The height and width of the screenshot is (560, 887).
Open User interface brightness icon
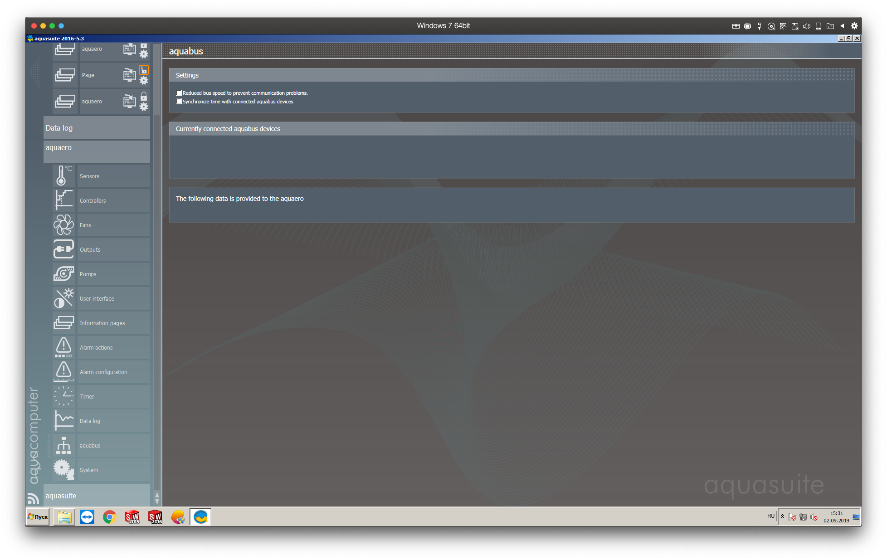click(63, 298)
